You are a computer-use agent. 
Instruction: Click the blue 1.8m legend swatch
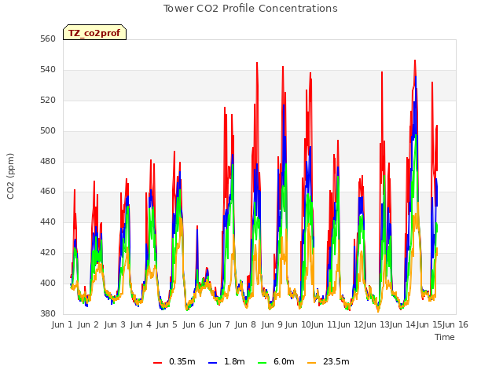(213, 362)
